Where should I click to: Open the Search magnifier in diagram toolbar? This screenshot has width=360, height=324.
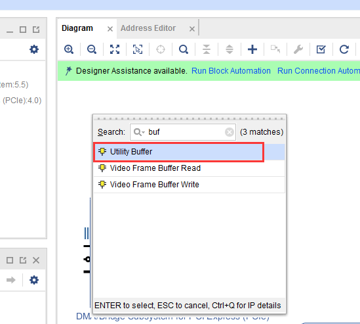[184, 49]
